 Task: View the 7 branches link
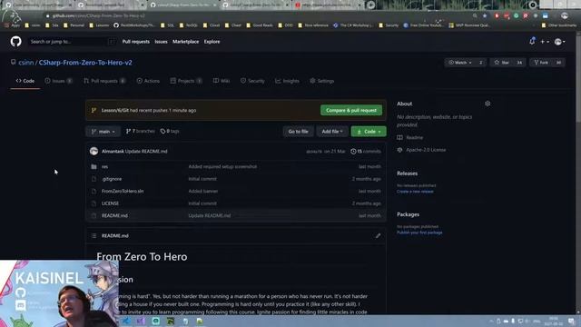141,131
